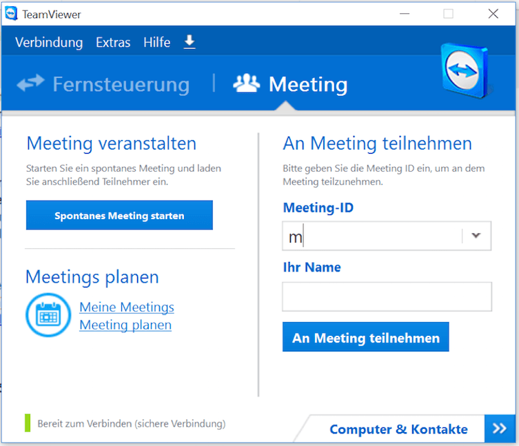
Task: Close the TeamViewer window
Action: pos(493,14)
